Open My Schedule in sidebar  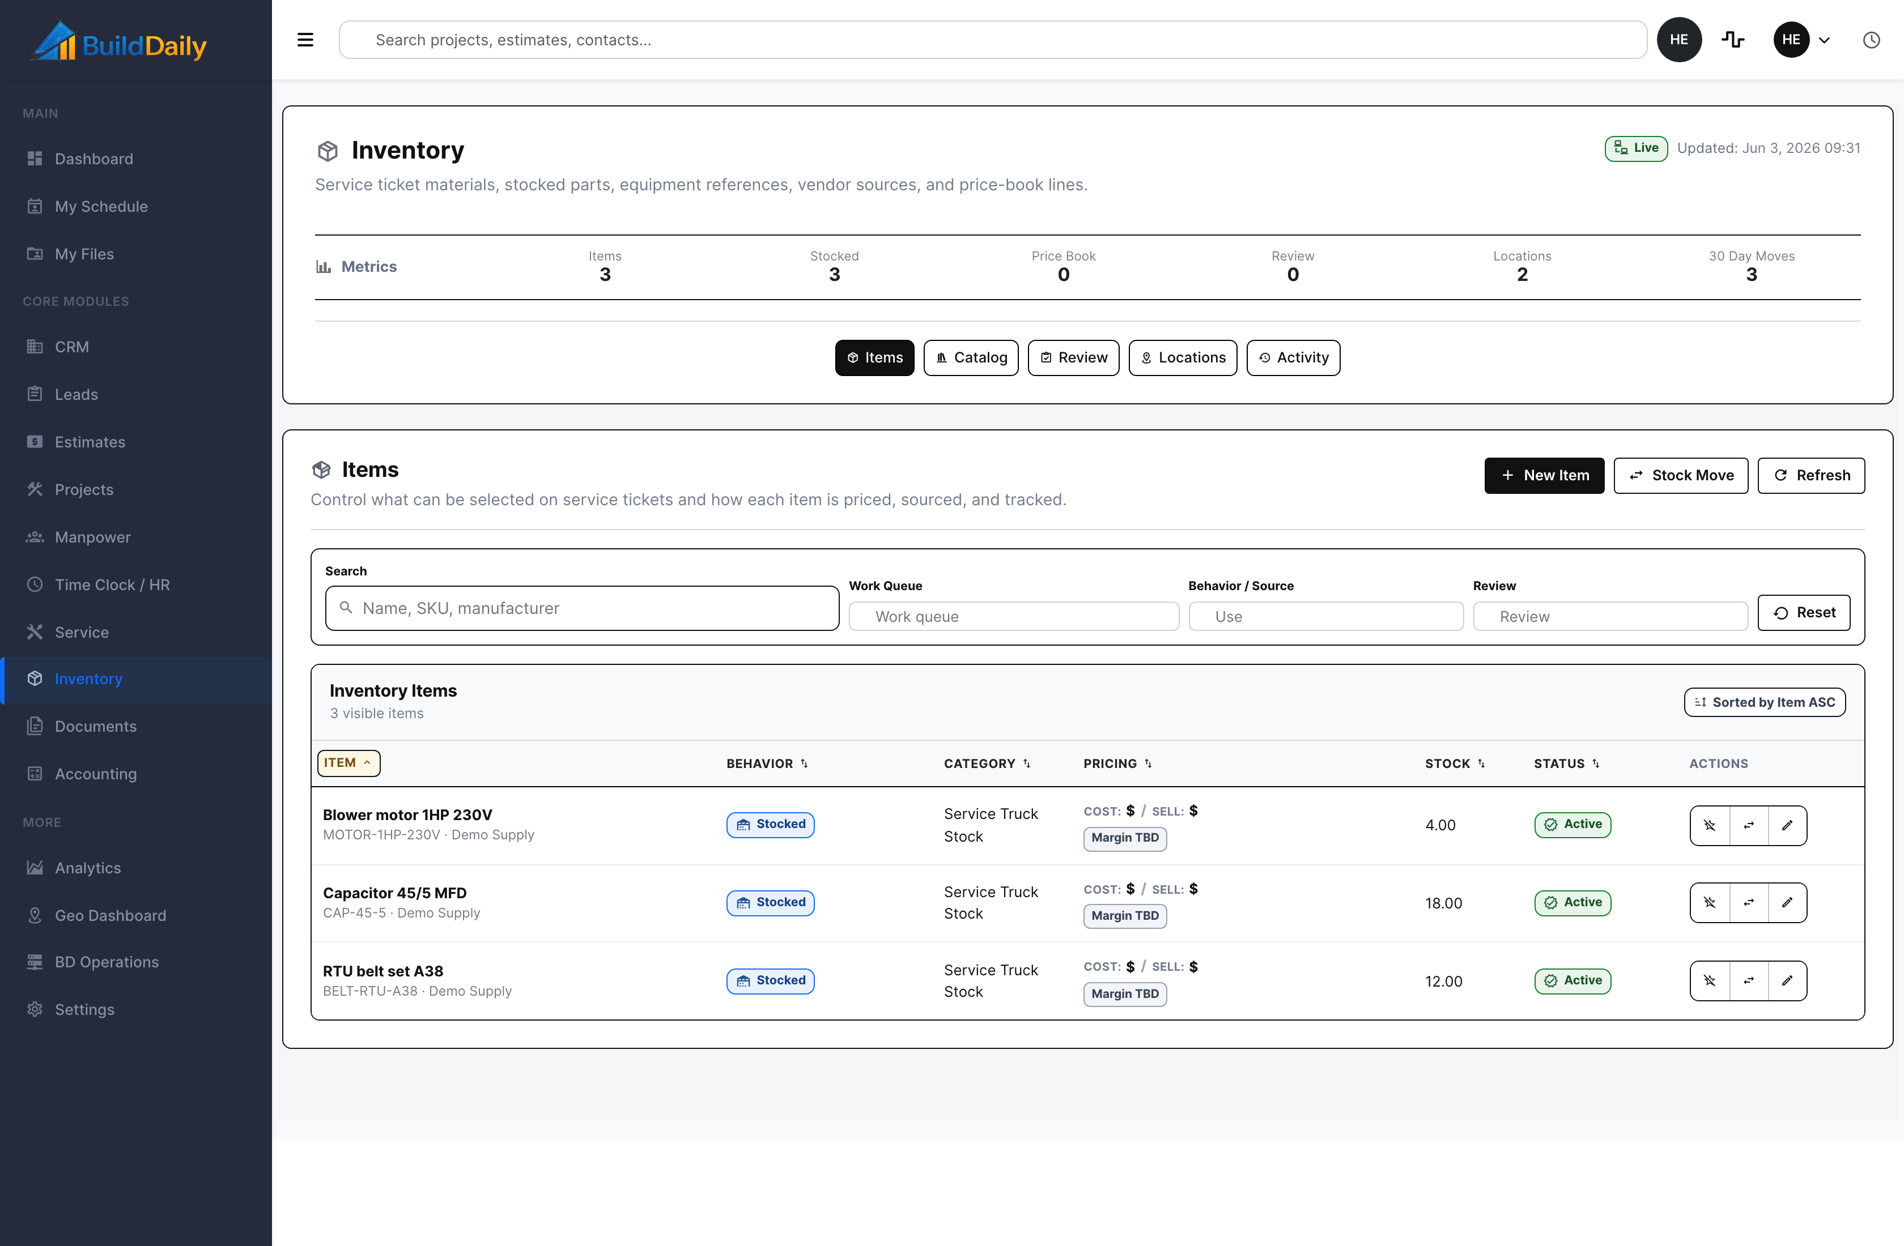point(136,206)
